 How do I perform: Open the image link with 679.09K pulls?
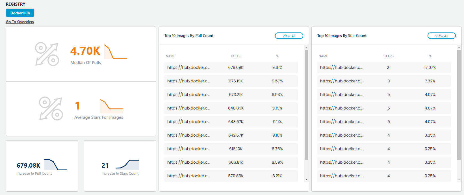click(x=188, y=67)
